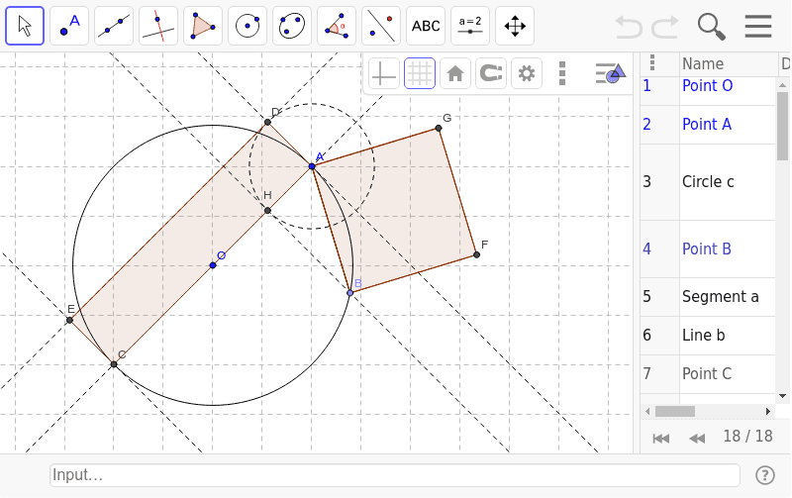The image size is (792, 498).
Task: Select the Circle c row
Action: pyautogui.click(x=708, y=182)
